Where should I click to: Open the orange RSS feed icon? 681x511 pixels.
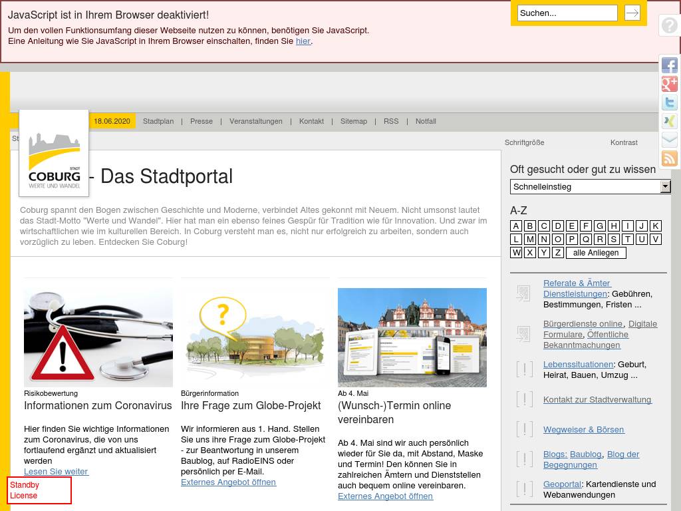[669, 158]
